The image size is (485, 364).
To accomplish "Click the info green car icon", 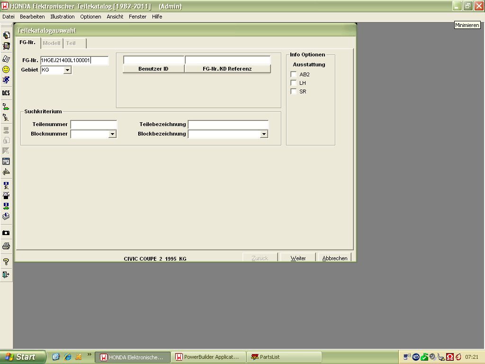I will tap(6, 206).
